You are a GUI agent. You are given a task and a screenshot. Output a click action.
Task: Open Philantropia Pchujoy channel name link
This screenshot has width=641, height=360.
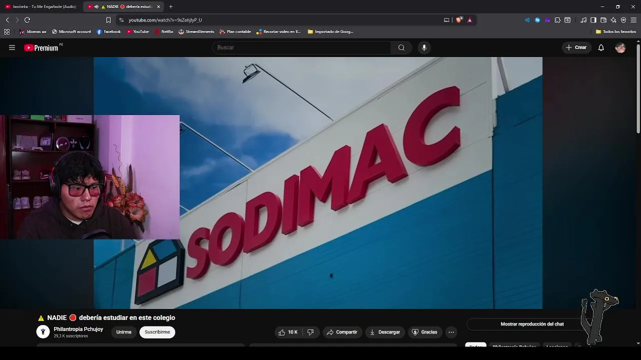78,329
